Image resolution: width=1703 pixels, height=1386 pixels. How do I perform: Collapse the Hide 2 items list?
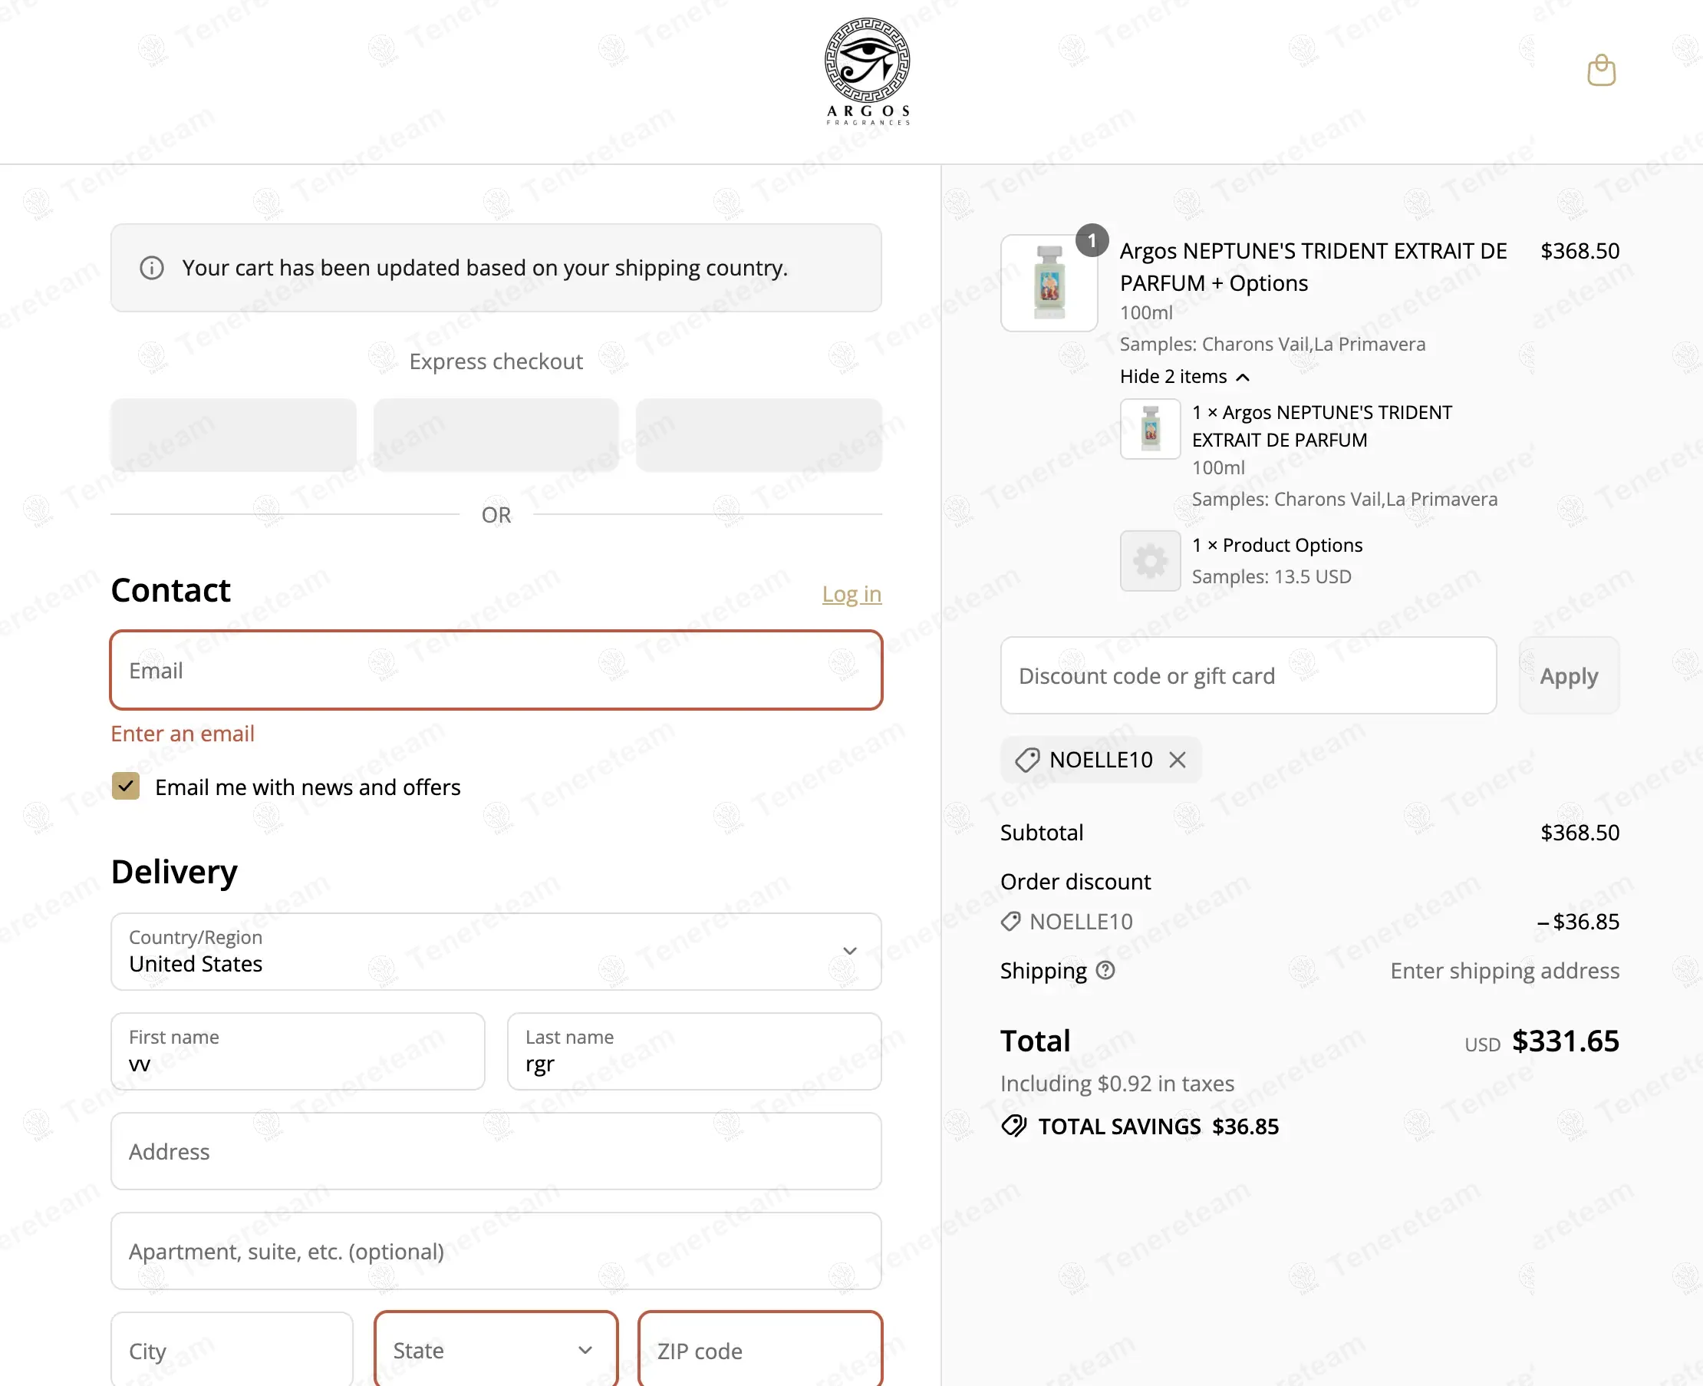pyautogui.click(x=1184, y=377)
